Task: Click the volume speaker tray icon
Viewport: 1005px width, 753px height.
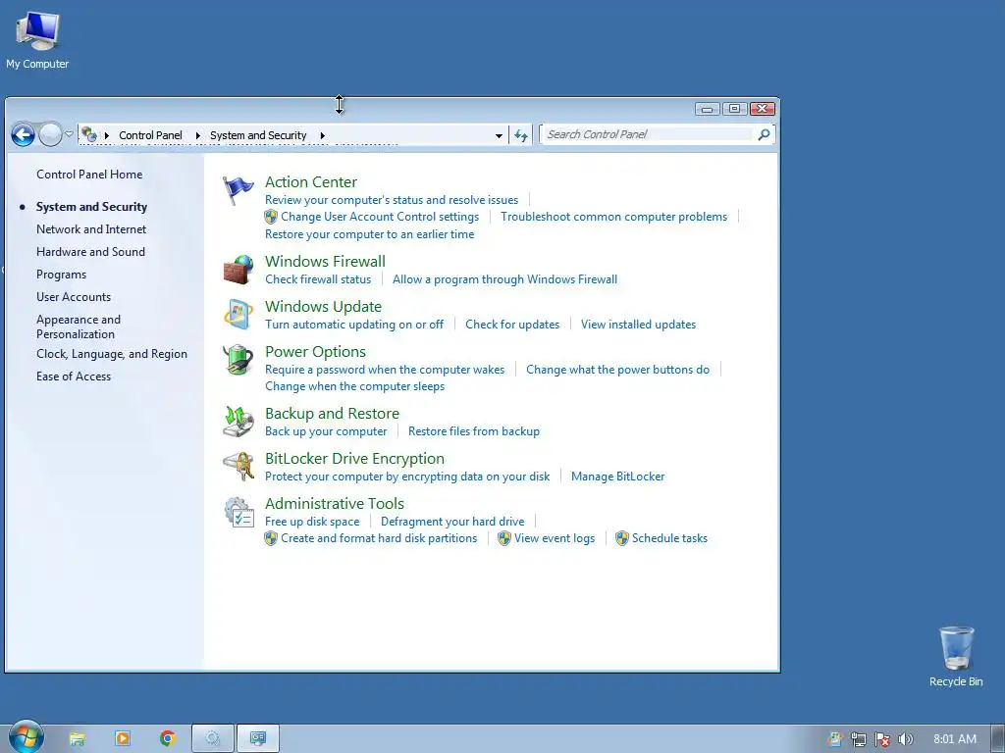Action: coord(905,739)
